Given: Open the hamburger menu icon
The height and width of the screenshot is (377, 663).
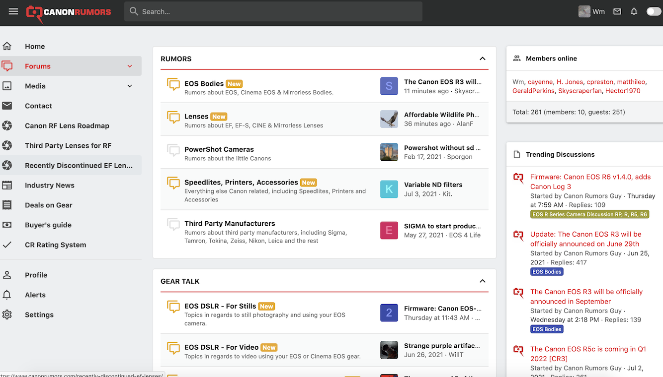Looking at the screenshot, I should tap(13, 11).
